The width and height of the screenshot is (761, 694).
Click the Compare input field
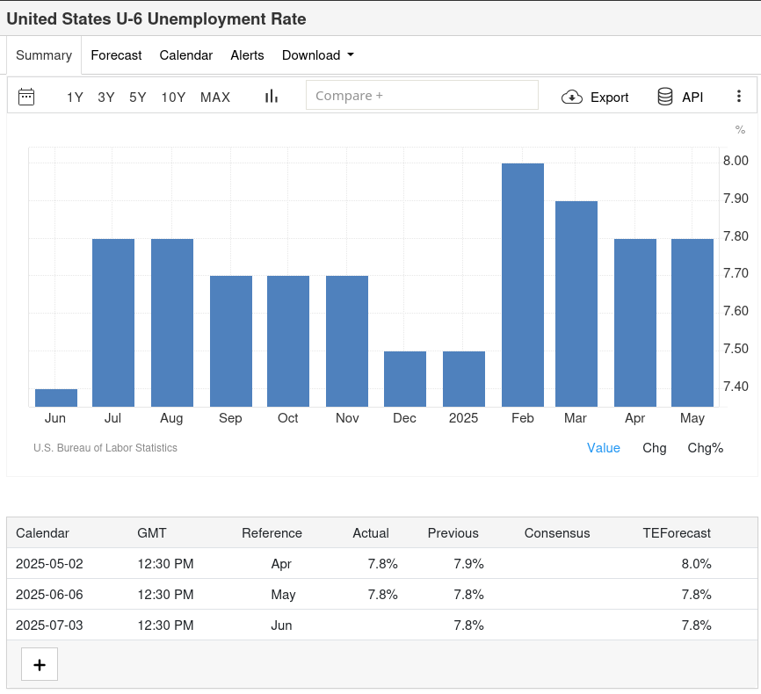(x=422, y=96)
